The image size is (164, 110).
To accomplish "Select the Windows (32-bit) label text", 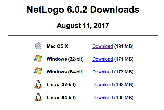I will (x=65, y=59).
